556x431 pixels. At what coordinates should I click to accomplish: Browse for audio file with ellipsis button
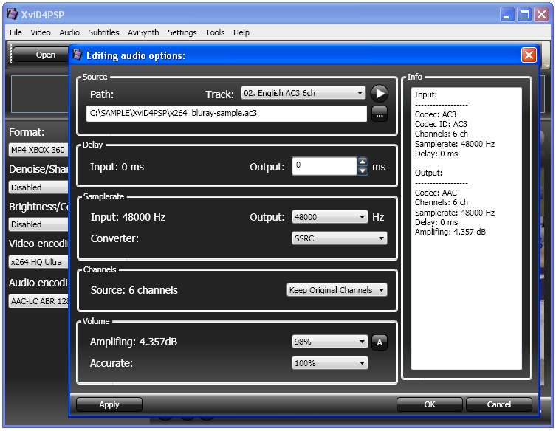pyautogui.click(x=379, y=114)
